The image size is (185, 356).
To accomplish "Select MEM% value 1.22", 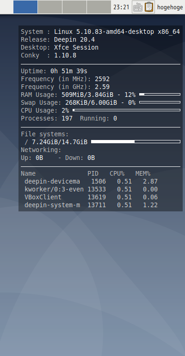I will (x=150, y=205).
